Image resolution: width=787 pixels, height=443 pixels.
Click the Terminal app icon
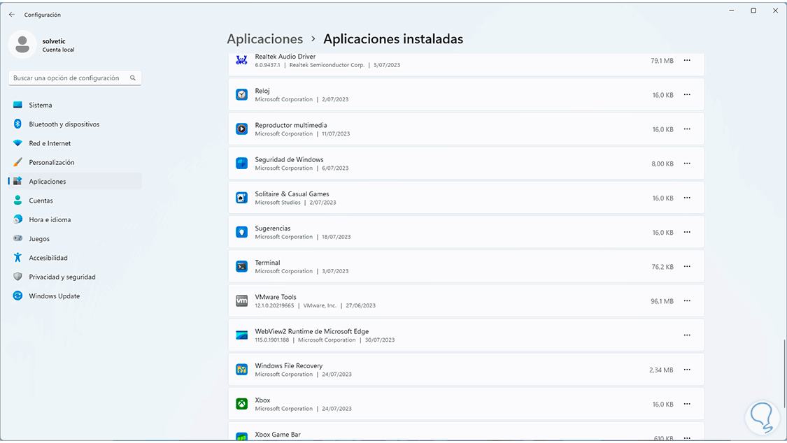point(241,267)
